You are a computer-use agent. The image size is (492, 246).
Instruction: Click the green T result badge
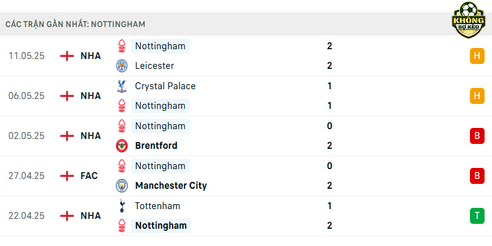pos(477,216)
